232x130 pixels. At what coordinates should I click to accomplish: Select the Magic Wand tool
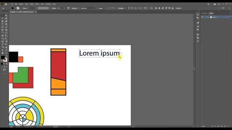[x=3, y=18]
